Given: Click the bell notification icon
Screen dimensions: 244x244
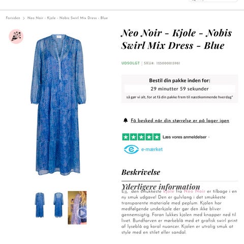Looking at the screenshot, I should click(x=126, y=120).
